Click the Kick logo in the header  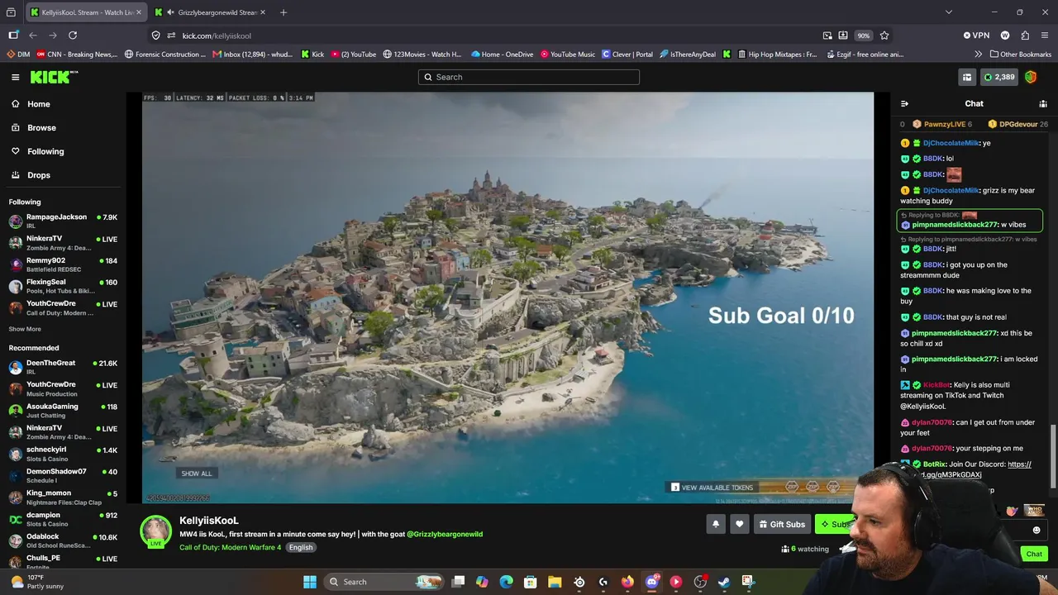(54, 77)
